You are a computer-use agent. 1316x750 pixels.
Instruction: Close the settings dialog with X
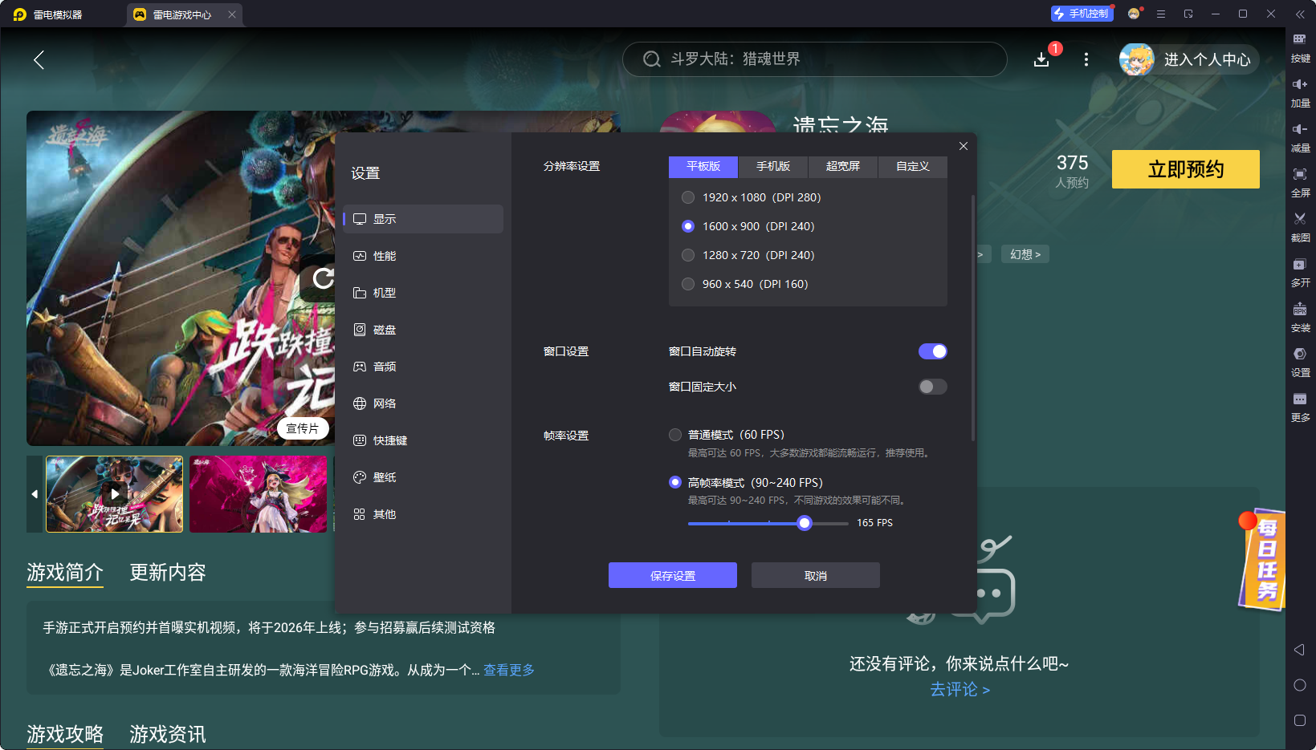[x=964, y=146]
